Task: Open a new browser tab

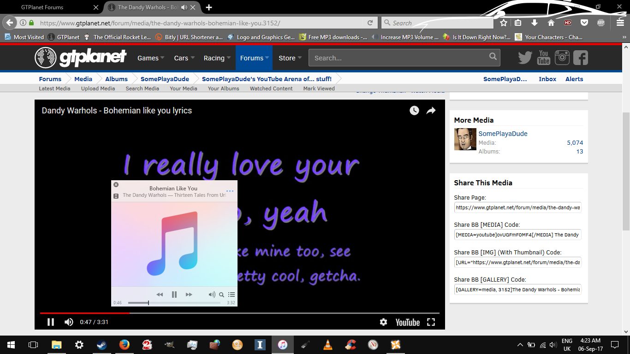Action: [x=209, y=7]
